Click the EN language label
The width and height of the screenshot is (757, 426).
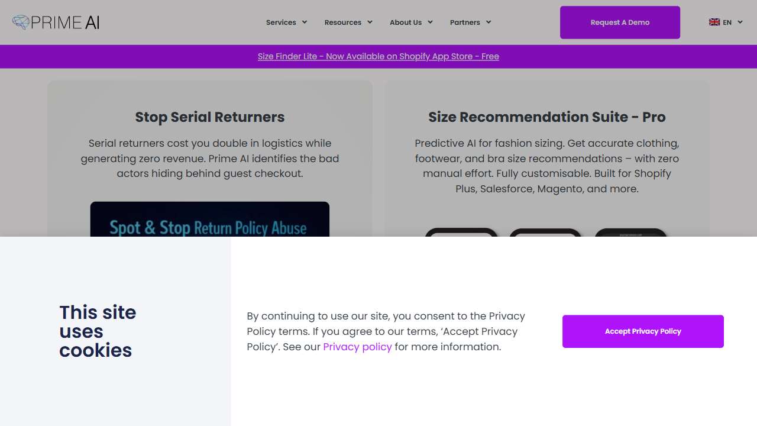[727, 22]
